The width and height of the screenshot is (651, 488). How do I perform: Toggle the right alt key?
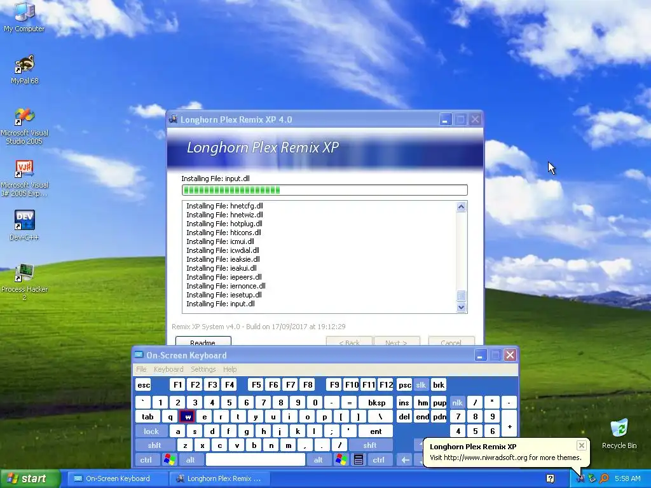(x=318, y=460)
